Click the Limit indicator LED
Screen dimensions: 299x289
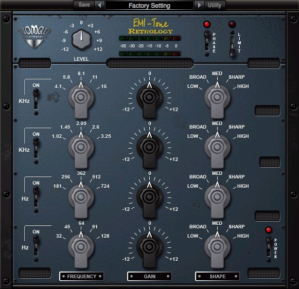pos(232,24)
